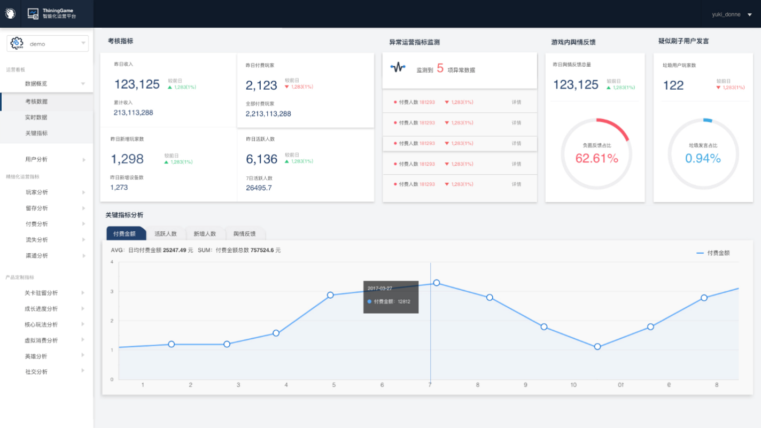This screenshot has height=428, width=761.
Task: Toggle the 付费金额 chart legend
Action: [x=713, y=253]
